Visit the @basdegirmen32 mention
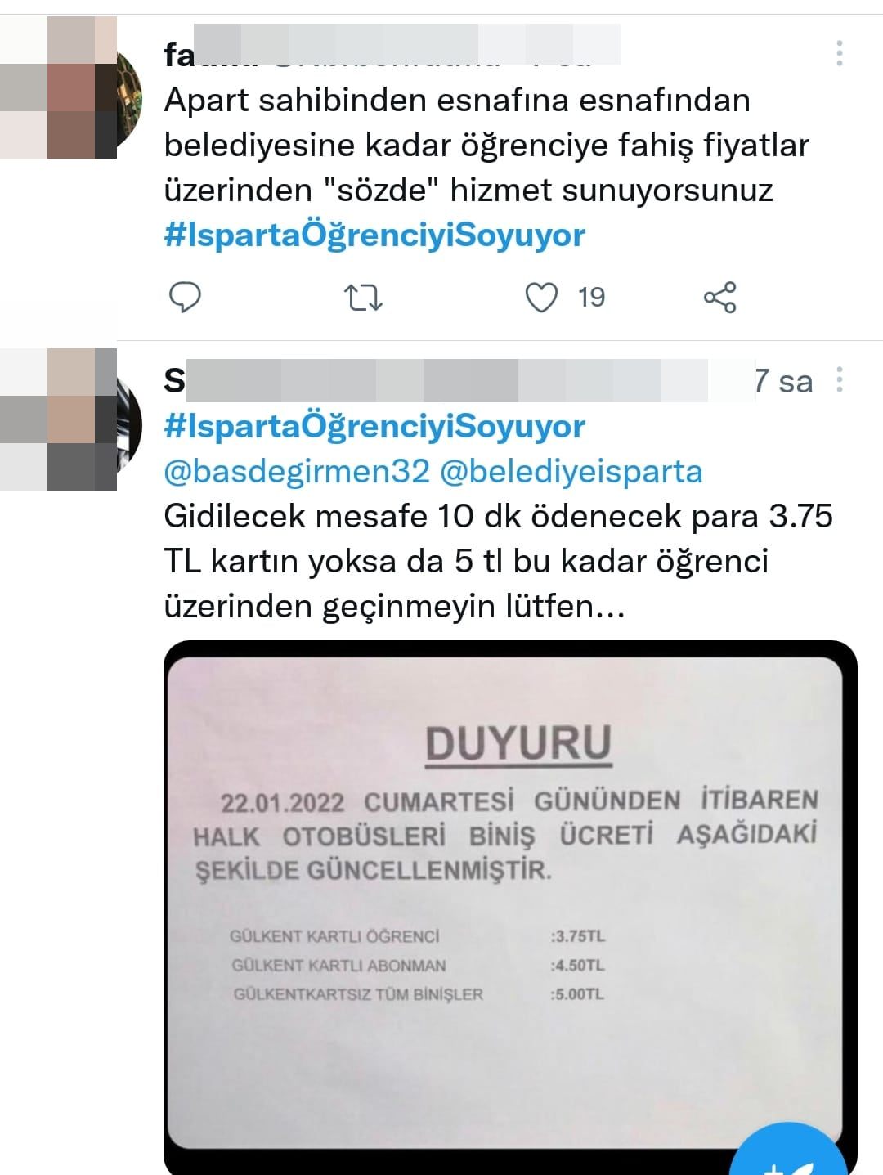The width and height of the screenshot is (883, 1175). (x=297, y=471)
